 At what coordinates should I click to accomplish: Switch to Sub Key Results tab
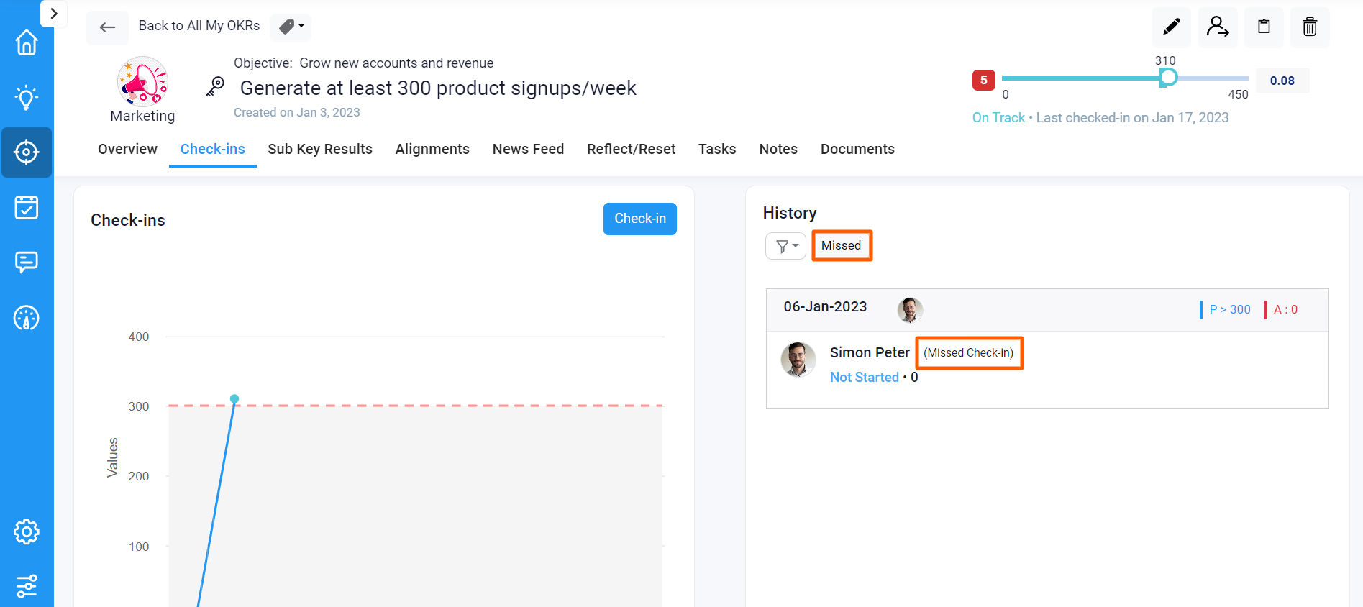click(x=320, y=149)
